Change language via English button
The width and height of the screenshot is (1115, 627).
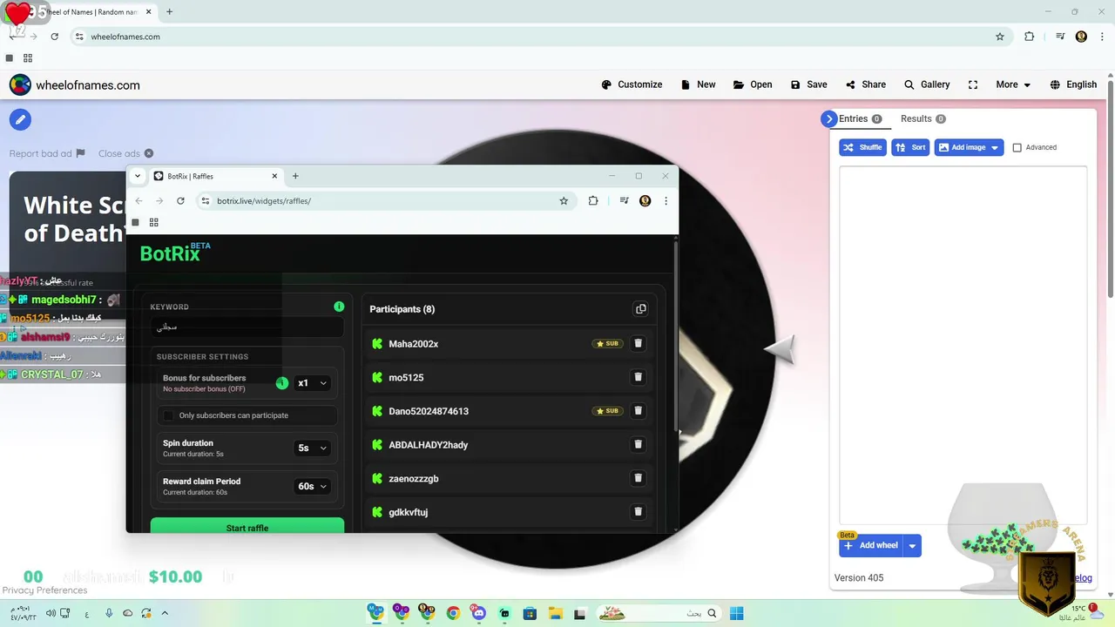pos(1073,84)
